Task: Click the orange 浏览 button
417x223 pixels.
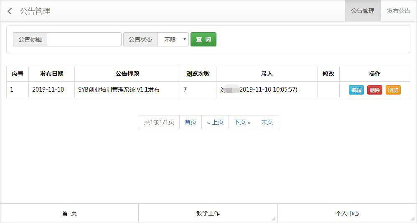Action: pyautogui.click(x=393, y=90)
